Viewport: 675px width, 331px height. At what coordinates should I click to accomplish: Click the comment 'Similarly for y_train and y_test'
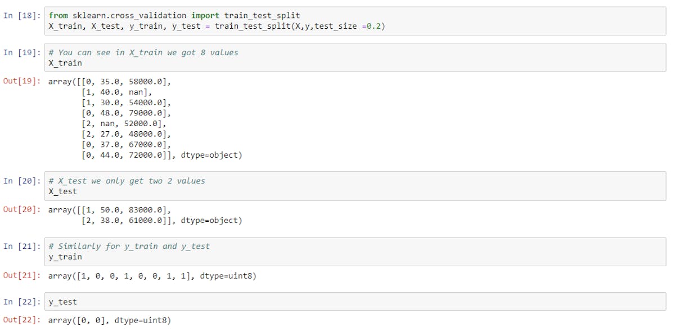coord(129,246)
